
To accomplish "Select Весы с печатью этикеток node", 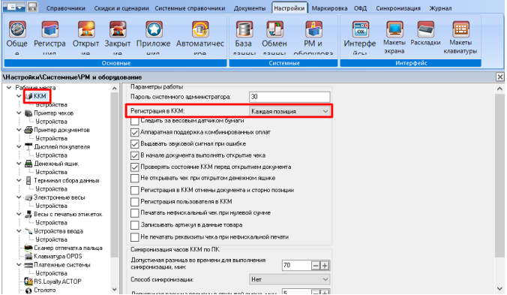I will pos(68,214).
